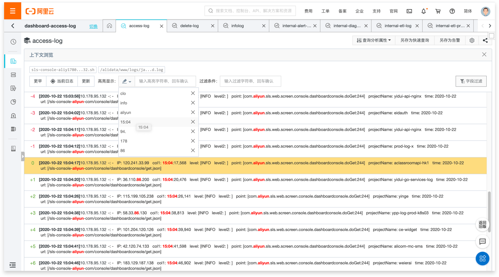Show next tabs with right chevron

(x=490, y=26)
